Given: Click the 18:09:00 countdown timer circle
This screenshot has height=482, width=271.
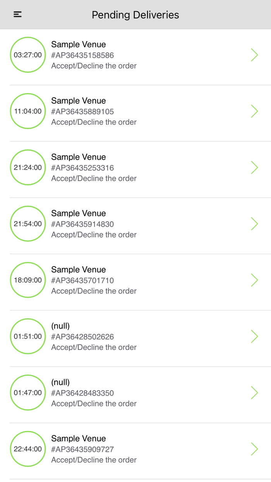Looking at the screenshot, I should 27,280.
